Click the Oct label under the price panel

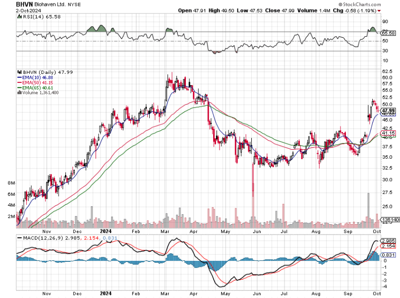click(x=377, y=232)
